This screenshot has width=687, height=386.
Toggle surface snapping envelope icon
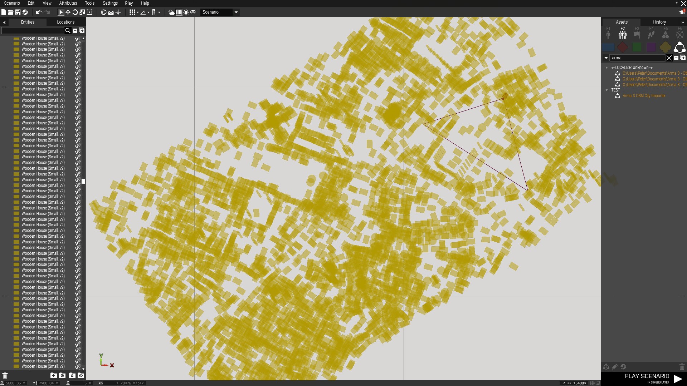click(111, 12)
